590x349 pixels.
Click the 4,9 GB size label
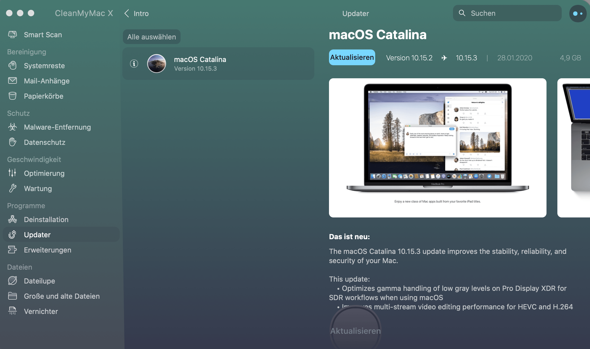pos(570,58)
